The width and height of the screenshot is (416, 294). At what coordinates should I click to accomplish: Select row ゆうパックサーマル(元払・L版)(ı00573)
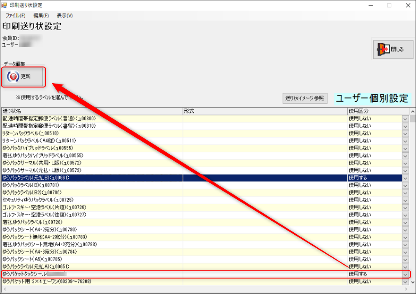[x=205, y=170]
